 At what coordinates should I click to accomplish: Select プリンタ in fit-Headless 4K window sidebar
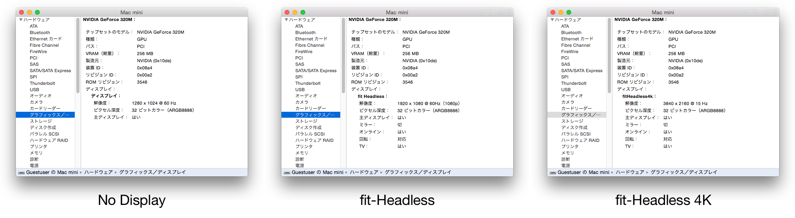click(570, 147)
